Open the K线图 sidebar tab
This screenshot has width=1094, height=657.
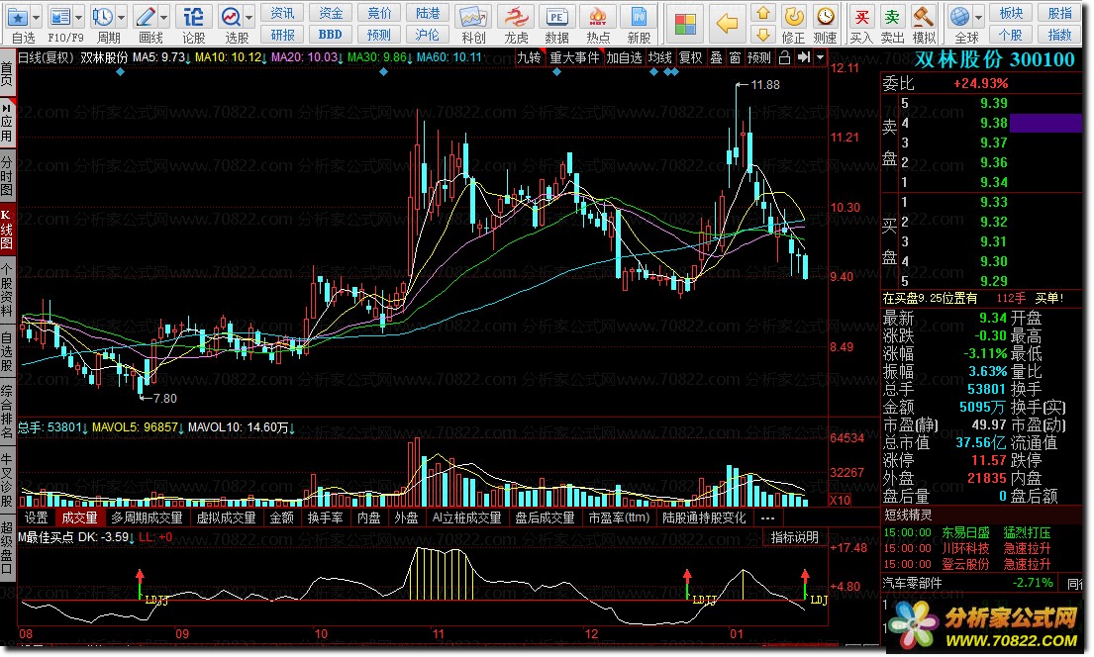pyautogui.click(x=7, y=229)
